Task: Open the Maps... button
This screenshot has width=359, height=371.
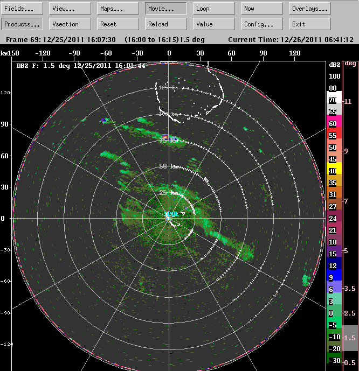Action: pyautogui.click(x=118, y=9)
